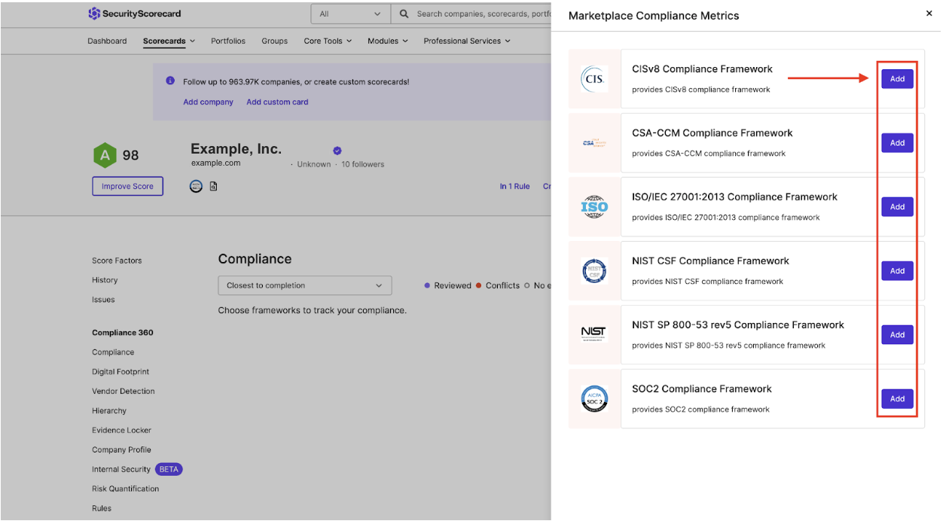This screenshot has height=524, width=952.
Task: Click 'provides NIST CSF compliance framework' description
Action: [707, 282]
